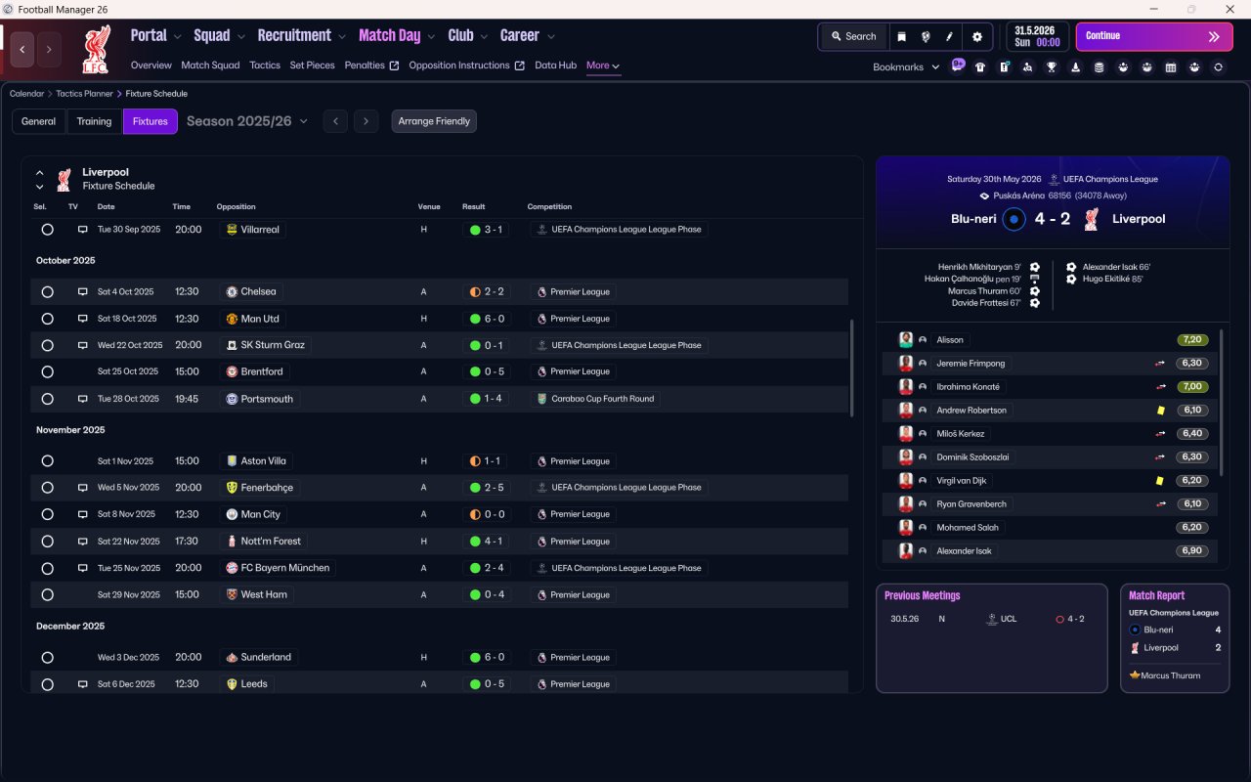This screenshot has height=782, width=1251.
Task: Open the calendar bookmark shortcut icon
Action: [1171, 67]
